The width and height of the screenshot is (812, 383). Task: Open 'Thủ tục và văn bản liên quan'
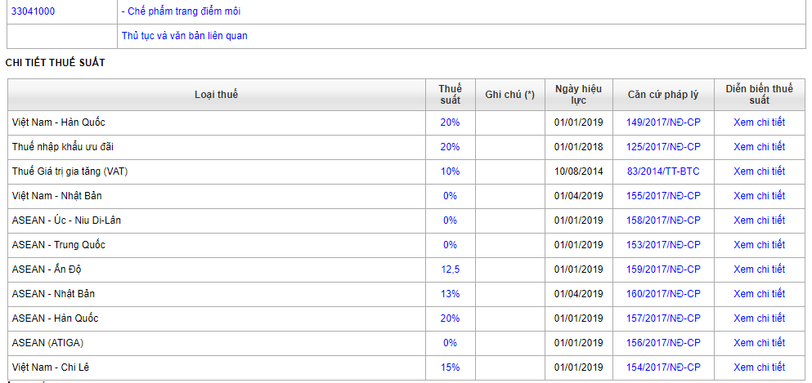point(184,36)
